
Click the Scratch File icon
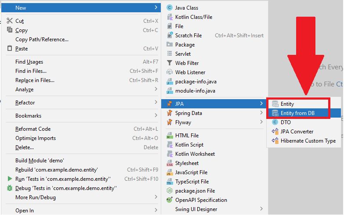point(170,36)
